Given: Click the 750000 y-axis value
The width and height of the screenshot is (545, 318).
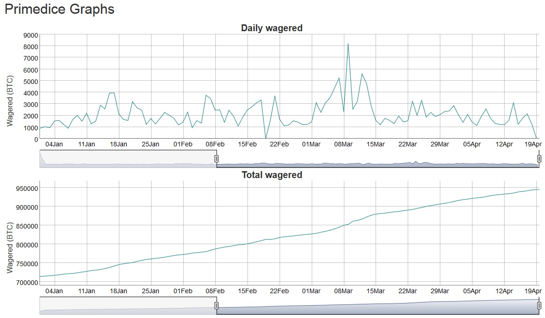Looking at the screenshot, I should point(27,264).
